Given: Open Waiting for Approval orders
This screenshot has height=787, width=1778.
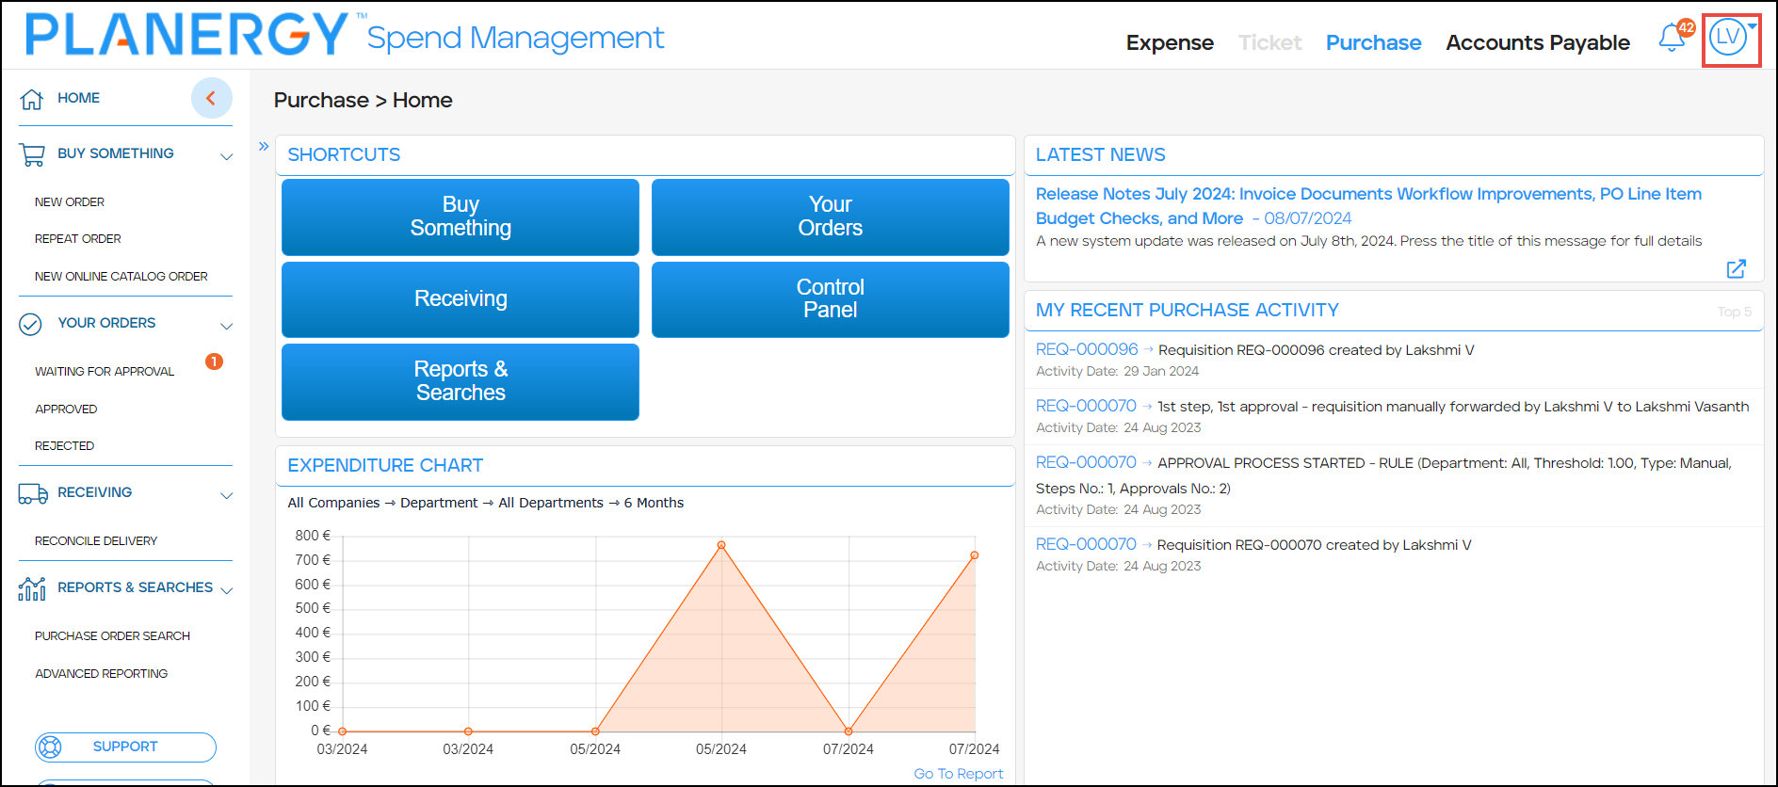Looking at the screenshot, I should (105, 372).
